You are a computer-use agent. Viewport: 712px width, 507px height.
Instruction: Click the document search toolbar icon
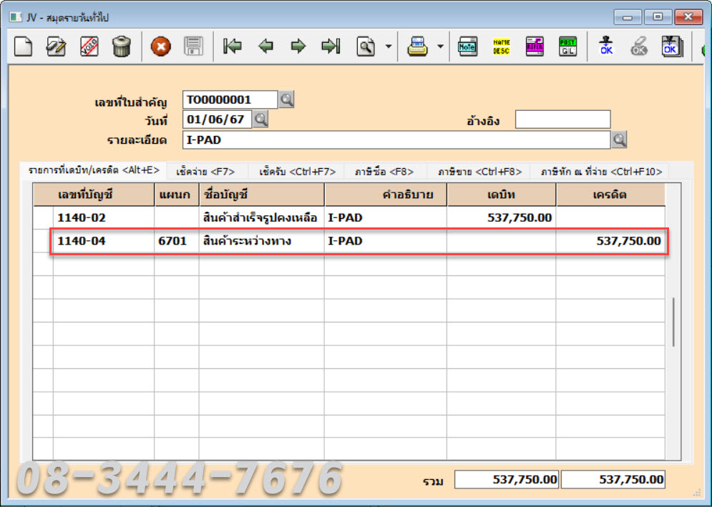coord(366,46)
